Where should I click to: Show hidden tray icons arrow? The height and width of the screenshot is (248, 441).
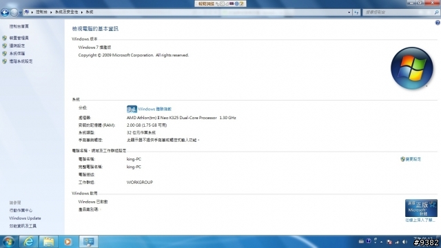coord(381,242)
